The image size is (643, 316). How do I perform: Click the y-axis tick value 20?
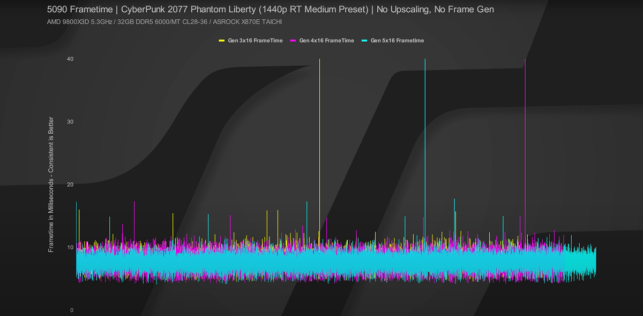click(70, 184)
